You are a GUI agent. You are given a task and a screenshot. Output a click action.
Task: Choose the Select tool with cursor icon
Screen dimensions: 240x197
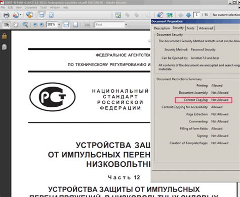click(7, 25)
